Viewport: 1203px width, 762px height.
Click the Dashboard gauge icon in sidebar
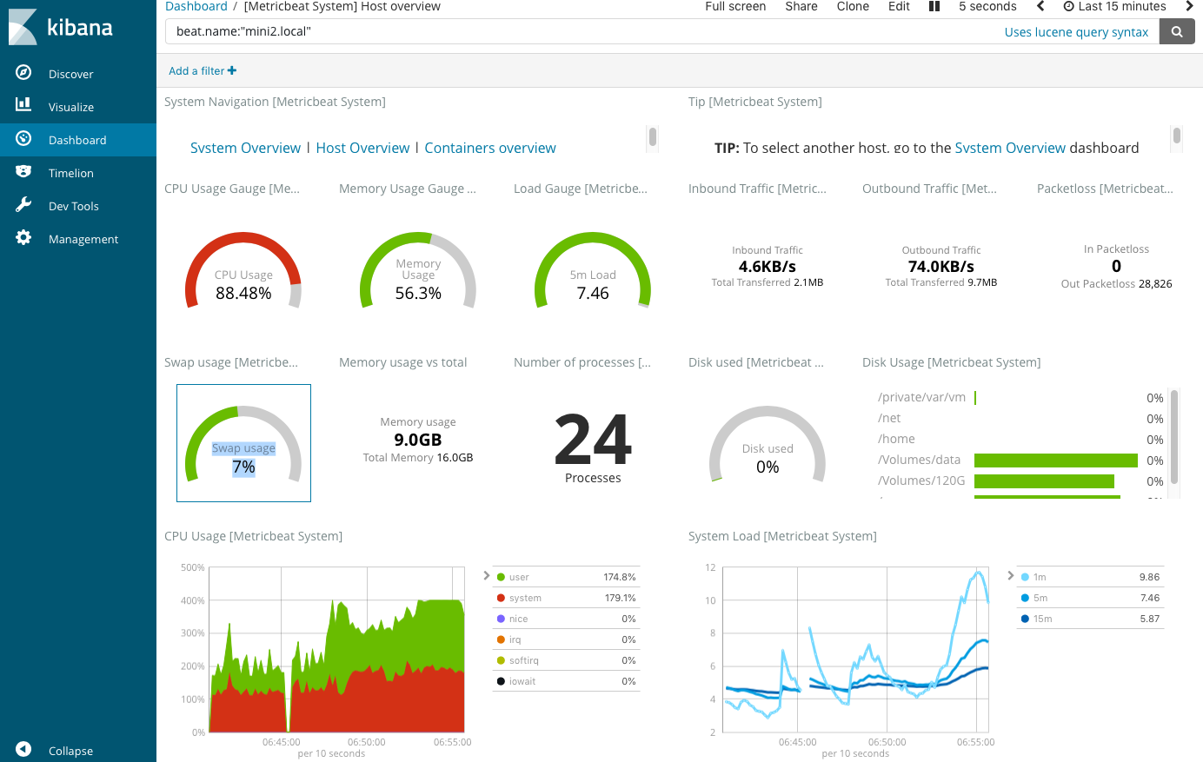point(23,139)
